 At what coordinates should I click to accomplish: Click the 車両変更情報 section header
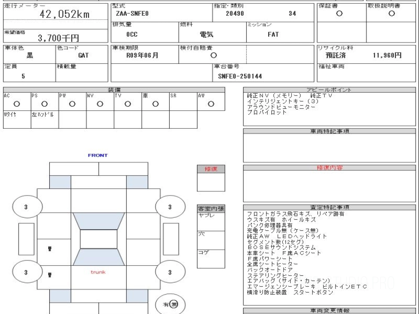pos(330,311)
